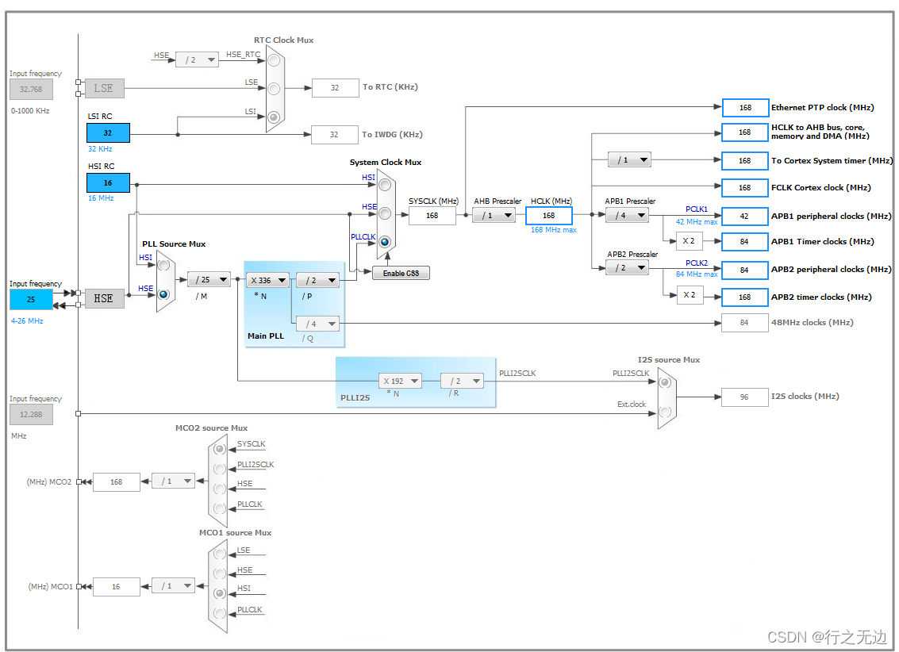Select PLLCLK in MCO2 source Mux
899x652 pixels.
(220, 508)
